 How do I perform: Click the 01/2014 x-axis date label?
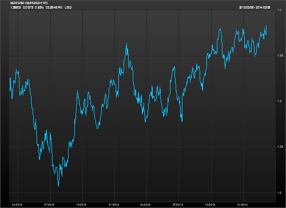pos(243,205)
